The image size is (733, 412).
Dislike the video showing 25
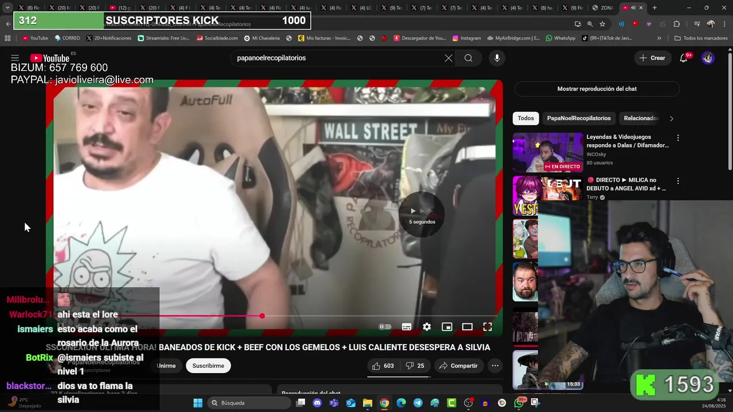point(415,366)
